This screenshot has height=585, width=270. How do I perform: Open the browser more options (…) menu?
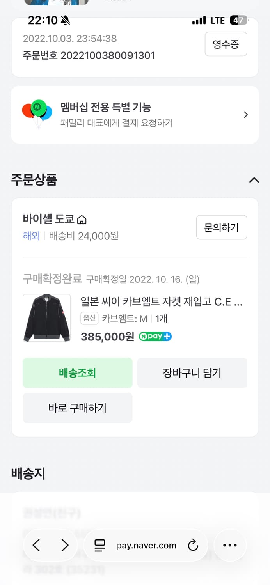click(230, 545)
